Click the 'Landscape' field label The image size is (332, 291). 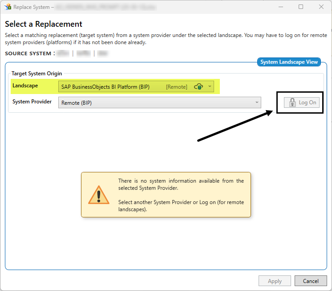pos(25,86)
